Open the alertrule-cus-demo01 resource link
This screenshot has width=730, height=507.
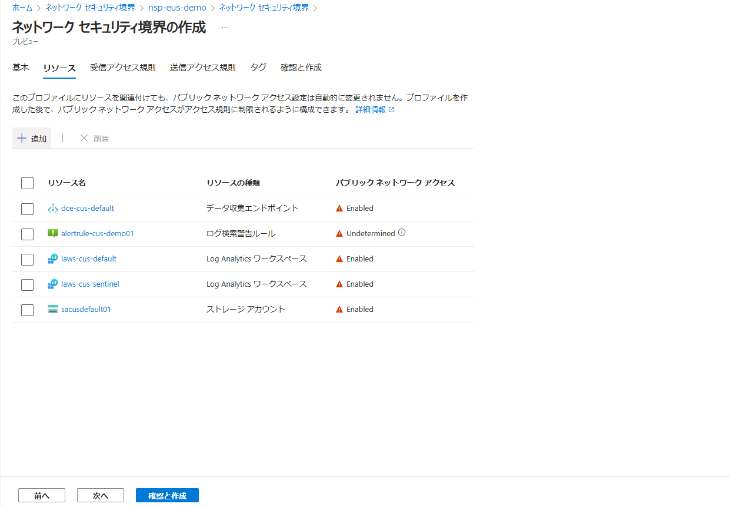click(98, 233)
